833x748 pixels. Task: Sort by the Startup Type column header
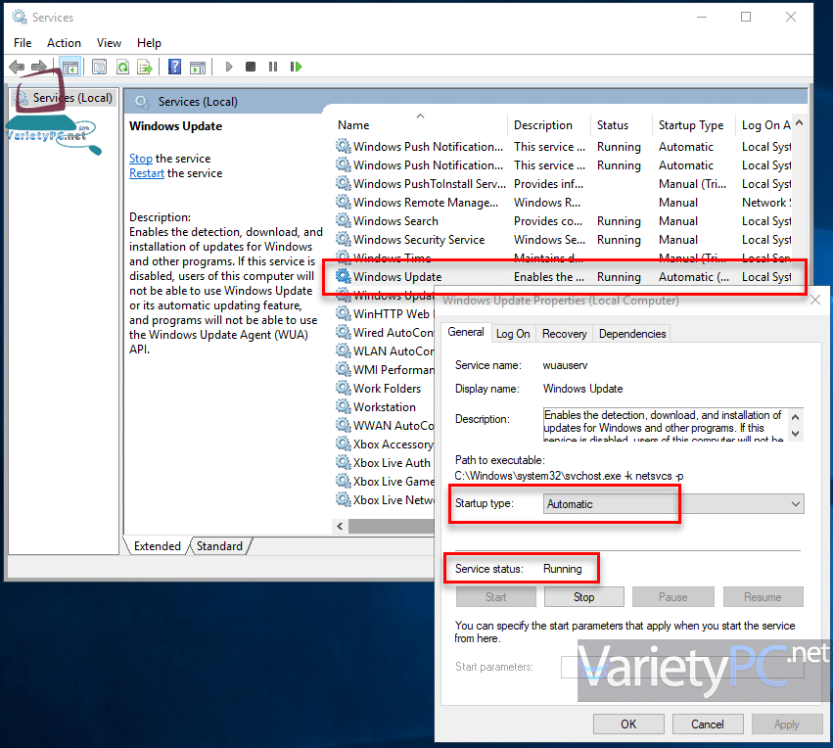tap(693, 125)
